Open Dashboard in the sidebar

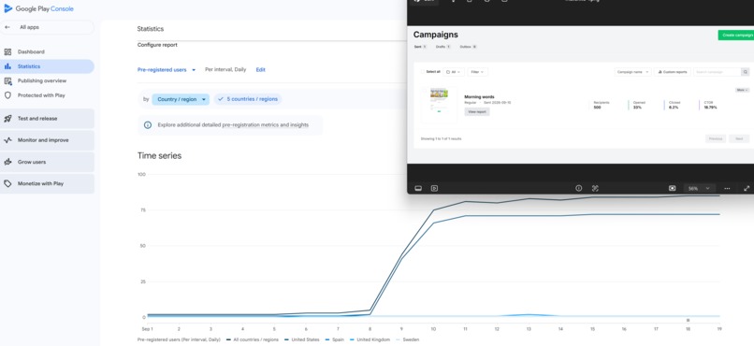[47, 52]
